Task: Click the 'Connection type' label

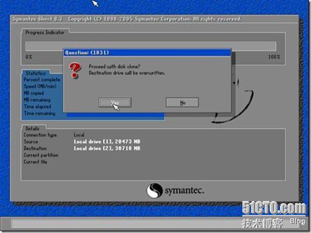Action: (x=40, y=135)
